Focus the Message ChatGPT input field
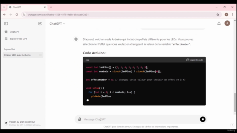The width and height of the screenshot is (237, 133). click(x=141, y=119)
